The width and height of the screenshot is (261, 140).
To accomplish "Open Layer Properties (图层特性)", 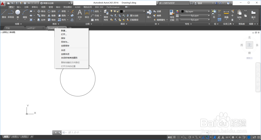I will click(x=106, y=15).
